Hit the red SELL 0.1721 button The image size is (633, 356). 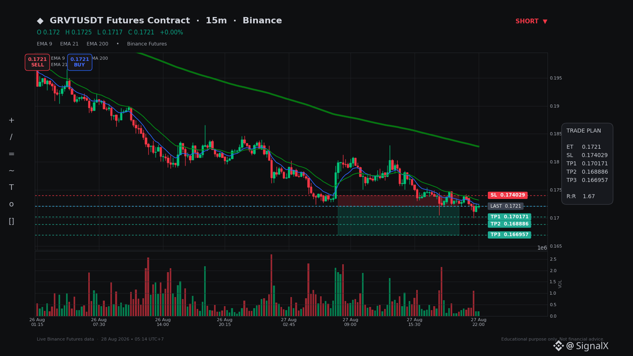pos(37,62)
